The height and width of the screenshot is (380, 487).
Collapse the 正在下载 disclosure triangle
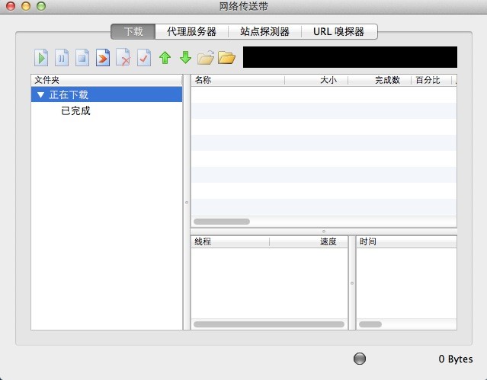(40, 95)
